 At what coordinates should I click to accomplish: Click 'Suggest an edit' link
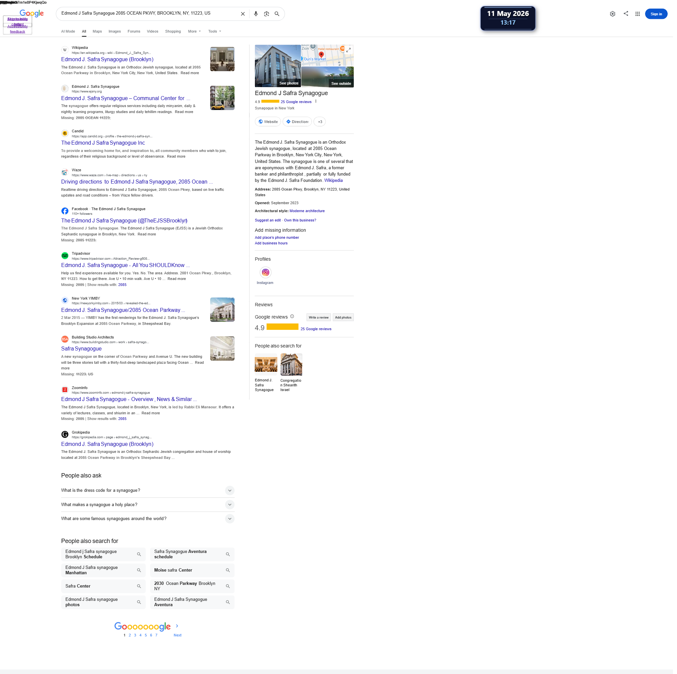coord(269,221)
